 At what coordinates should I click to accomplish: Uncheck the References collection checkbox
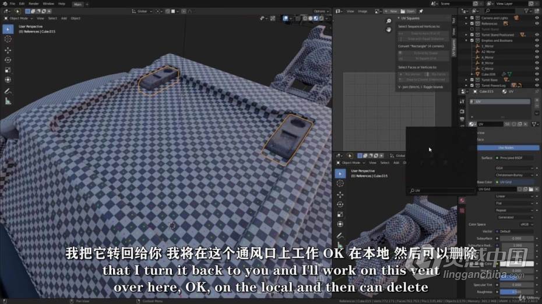point(472,23)
